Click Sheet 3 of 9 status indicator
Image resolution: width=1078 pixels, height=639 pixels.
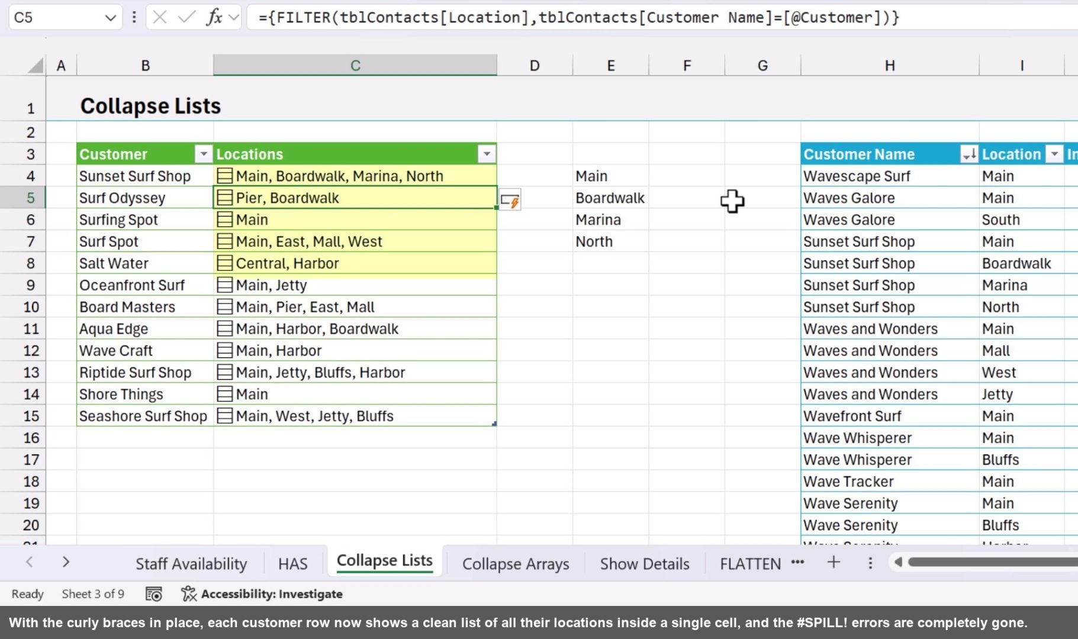point(93,594)
